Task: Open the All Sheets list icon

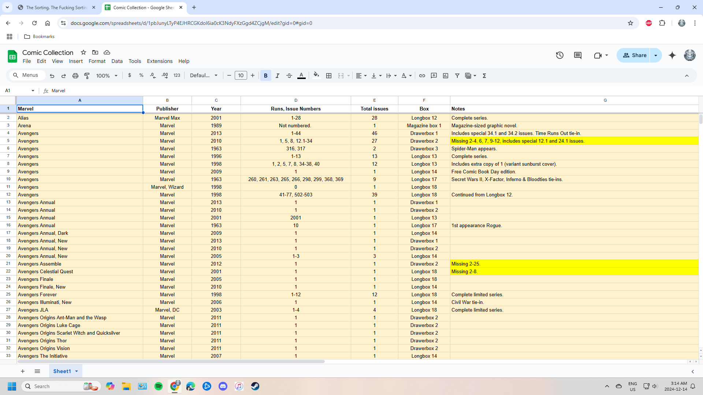Action: pos(37,371)
